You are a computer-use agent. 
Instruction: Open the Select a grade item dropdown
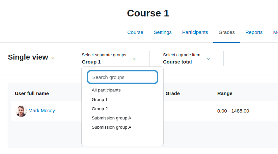[x=186, y=59]
